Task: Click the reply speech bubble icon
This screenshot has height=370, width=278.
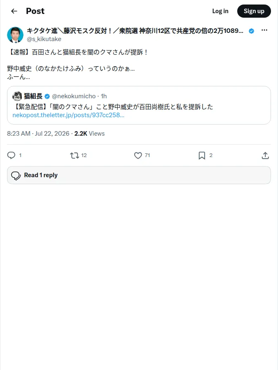Action: pyautogui.click(x=11, y=155)
